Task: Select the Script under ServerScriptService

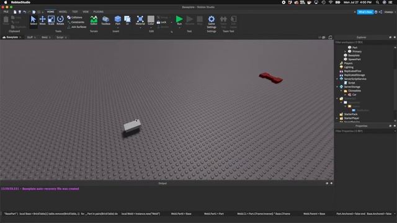Action: coord(349,83)
